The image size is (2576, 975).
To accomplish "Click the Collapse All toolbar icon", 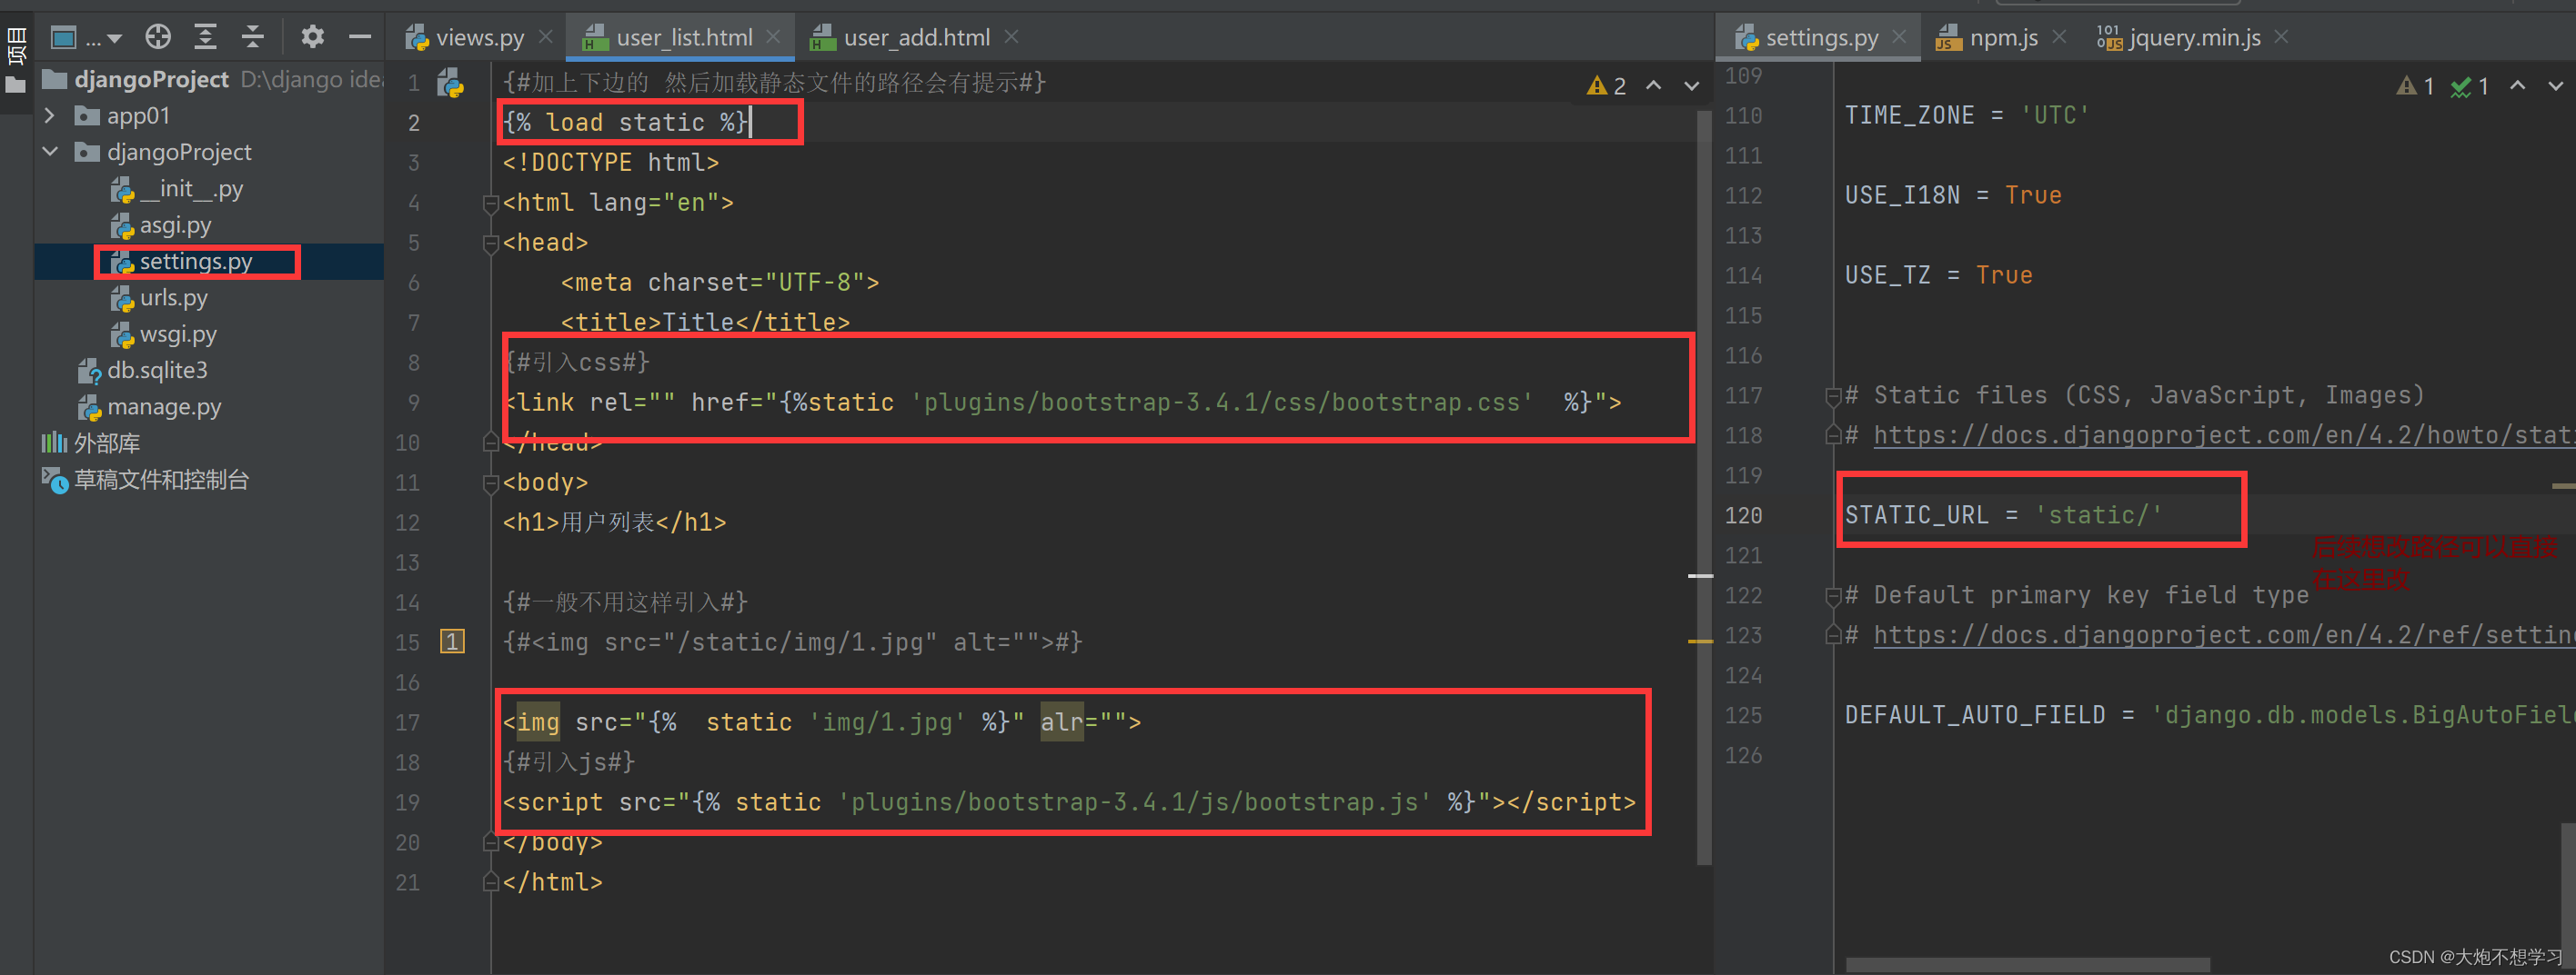I will click(x=254, y=37).
